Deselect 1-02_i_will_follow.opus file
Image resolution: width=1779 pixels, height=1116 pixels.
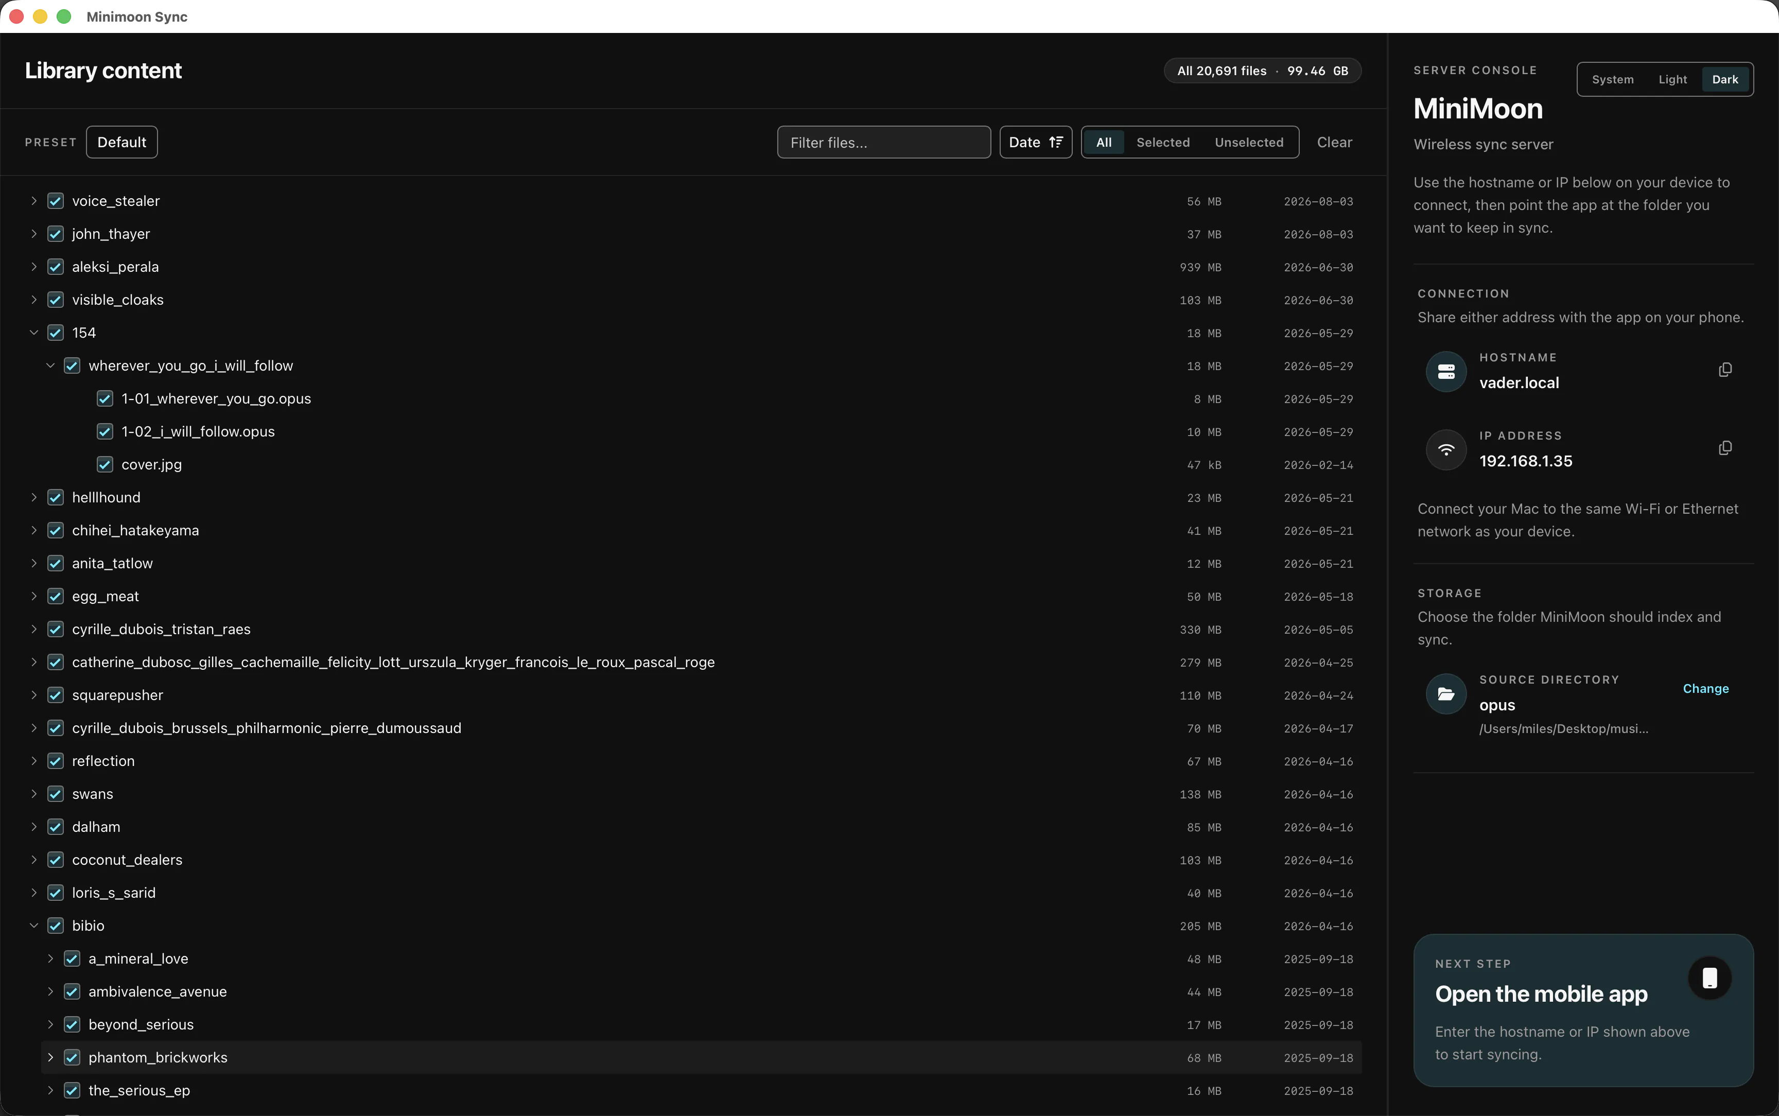click(105, 432)
